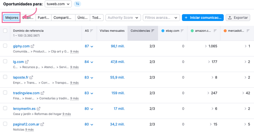Open external link icon for pagina12.com.ar
Viewport: 254px width, 134px height.
(x=42, y=124)
